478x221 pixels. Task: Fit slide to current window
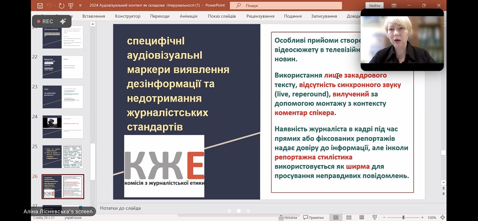442,217
